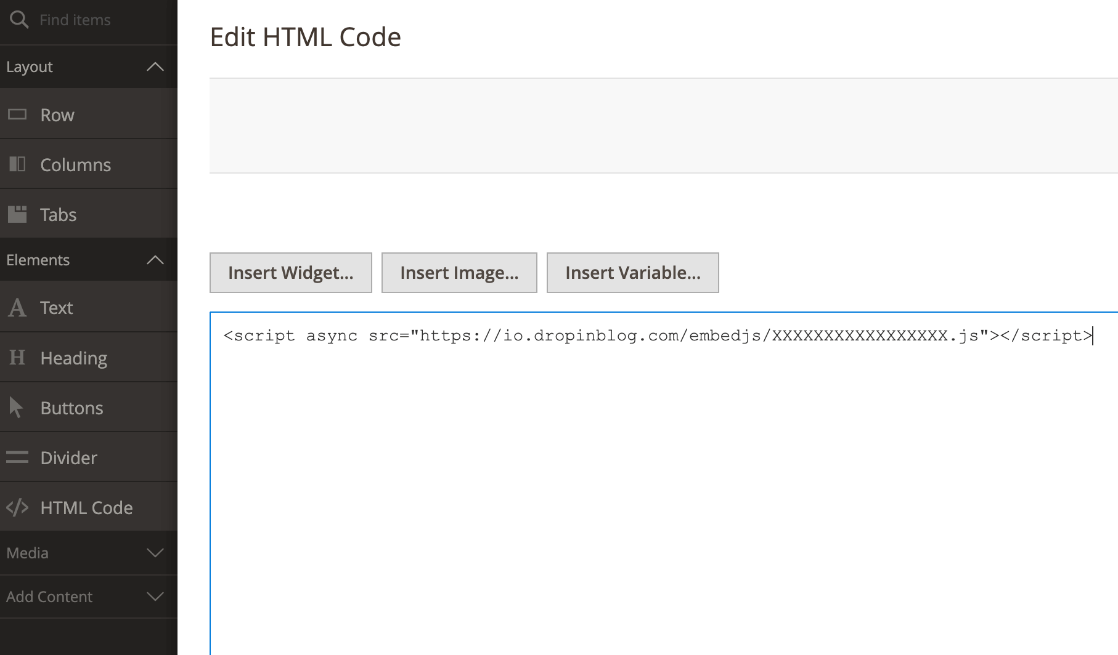The image size is (1118, 655).
Task: Select the Text element icon
Action: 17,307
